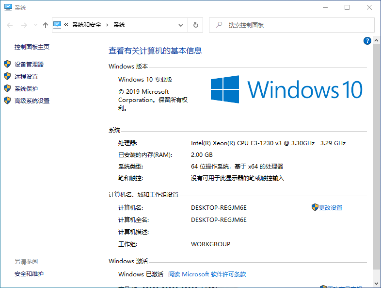381x288 pixels.
Task: Click 没有可用于此显示器的笔或触控输入 text
Action: click(237, 178)
